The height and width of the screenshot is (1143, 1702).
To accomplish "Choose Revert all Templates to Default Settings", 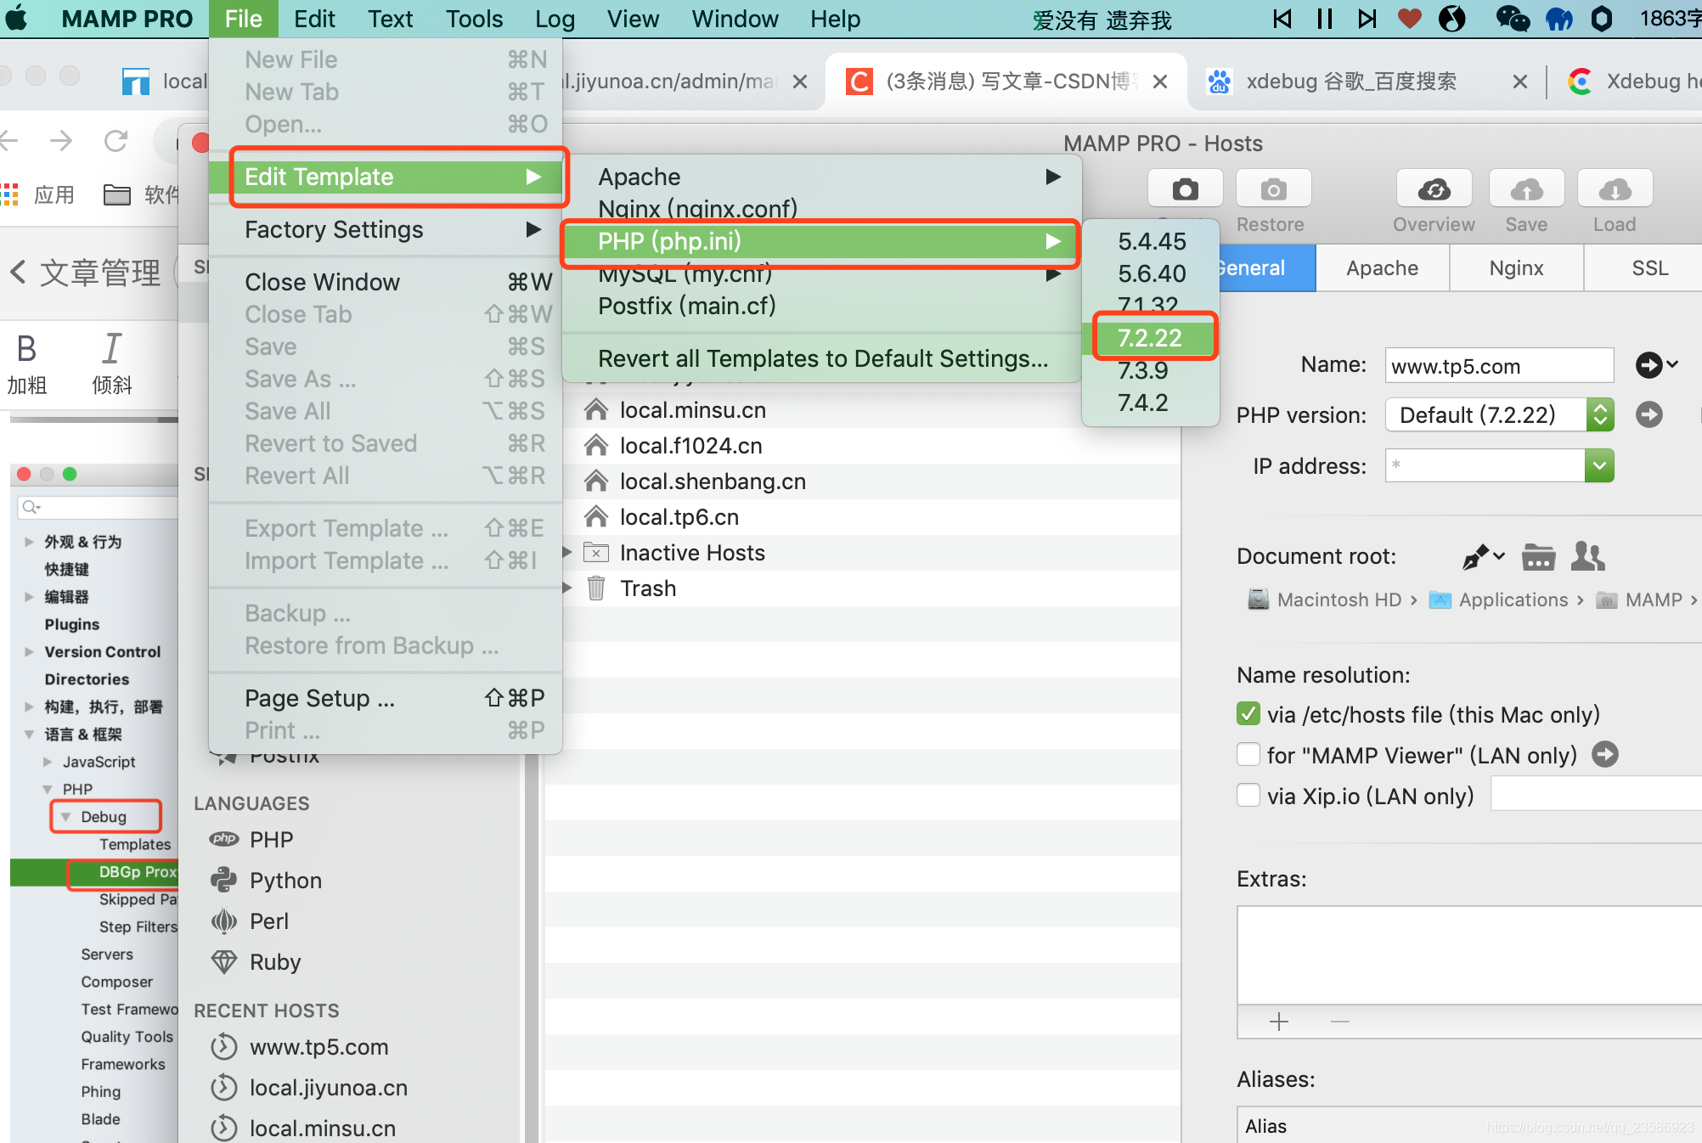I will point(822,358).
